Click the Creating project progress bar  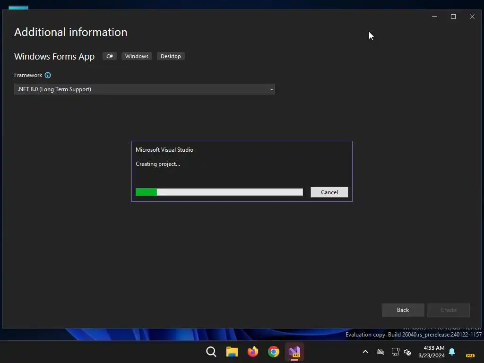(x=219, y=192)
